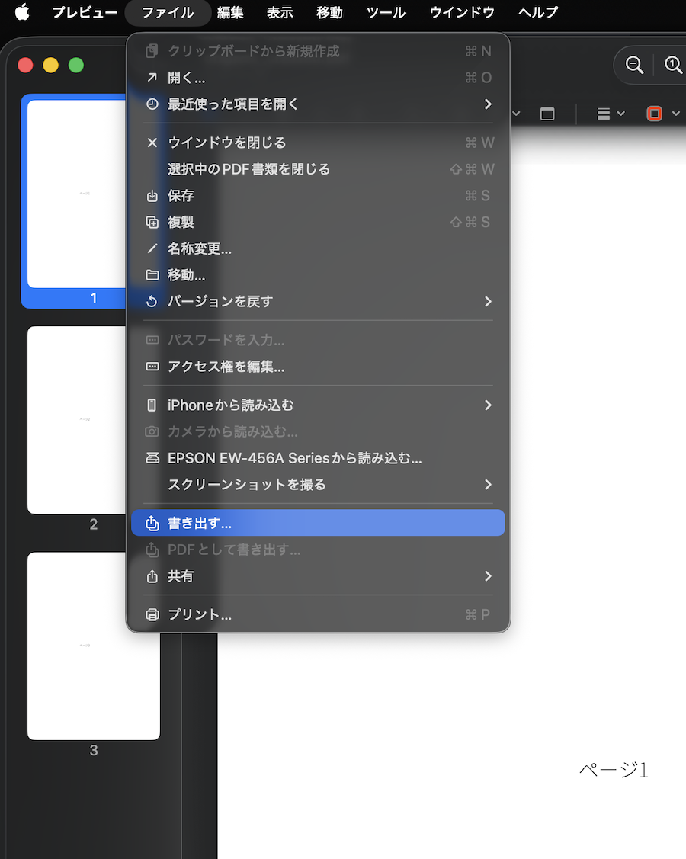The width and height of the screenshot is (686, 859).
Task: Select 名称変更… menu item
Action: (x=318, y=248)
